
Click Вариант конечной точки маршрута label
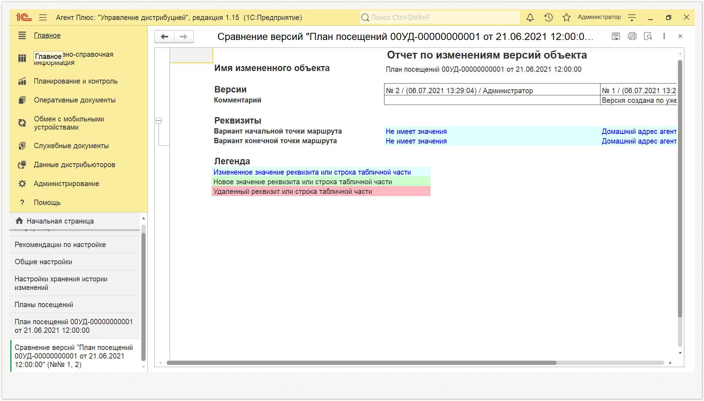pyautogui.click(x=275, y=141)
